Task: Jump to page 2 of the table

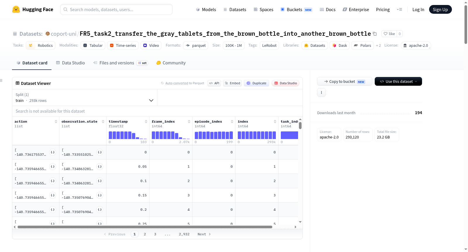Action: (x=145, y=234)
